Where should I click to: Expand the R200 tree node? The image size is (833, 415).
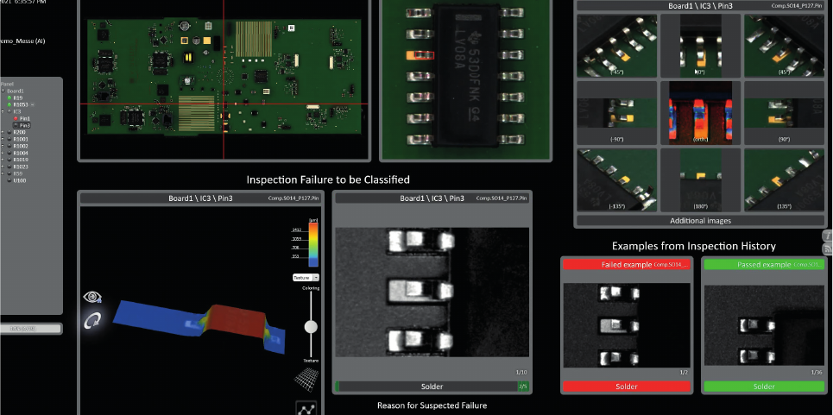[2, 132]
